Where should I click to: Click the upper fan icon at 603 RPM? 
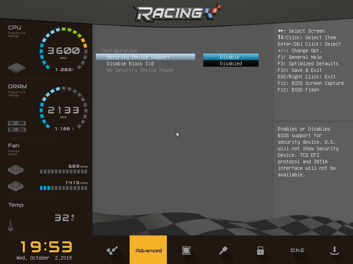[16, 170]
